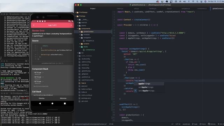
Task: Go to previous log in emulator error header
Action: [34, 25]
